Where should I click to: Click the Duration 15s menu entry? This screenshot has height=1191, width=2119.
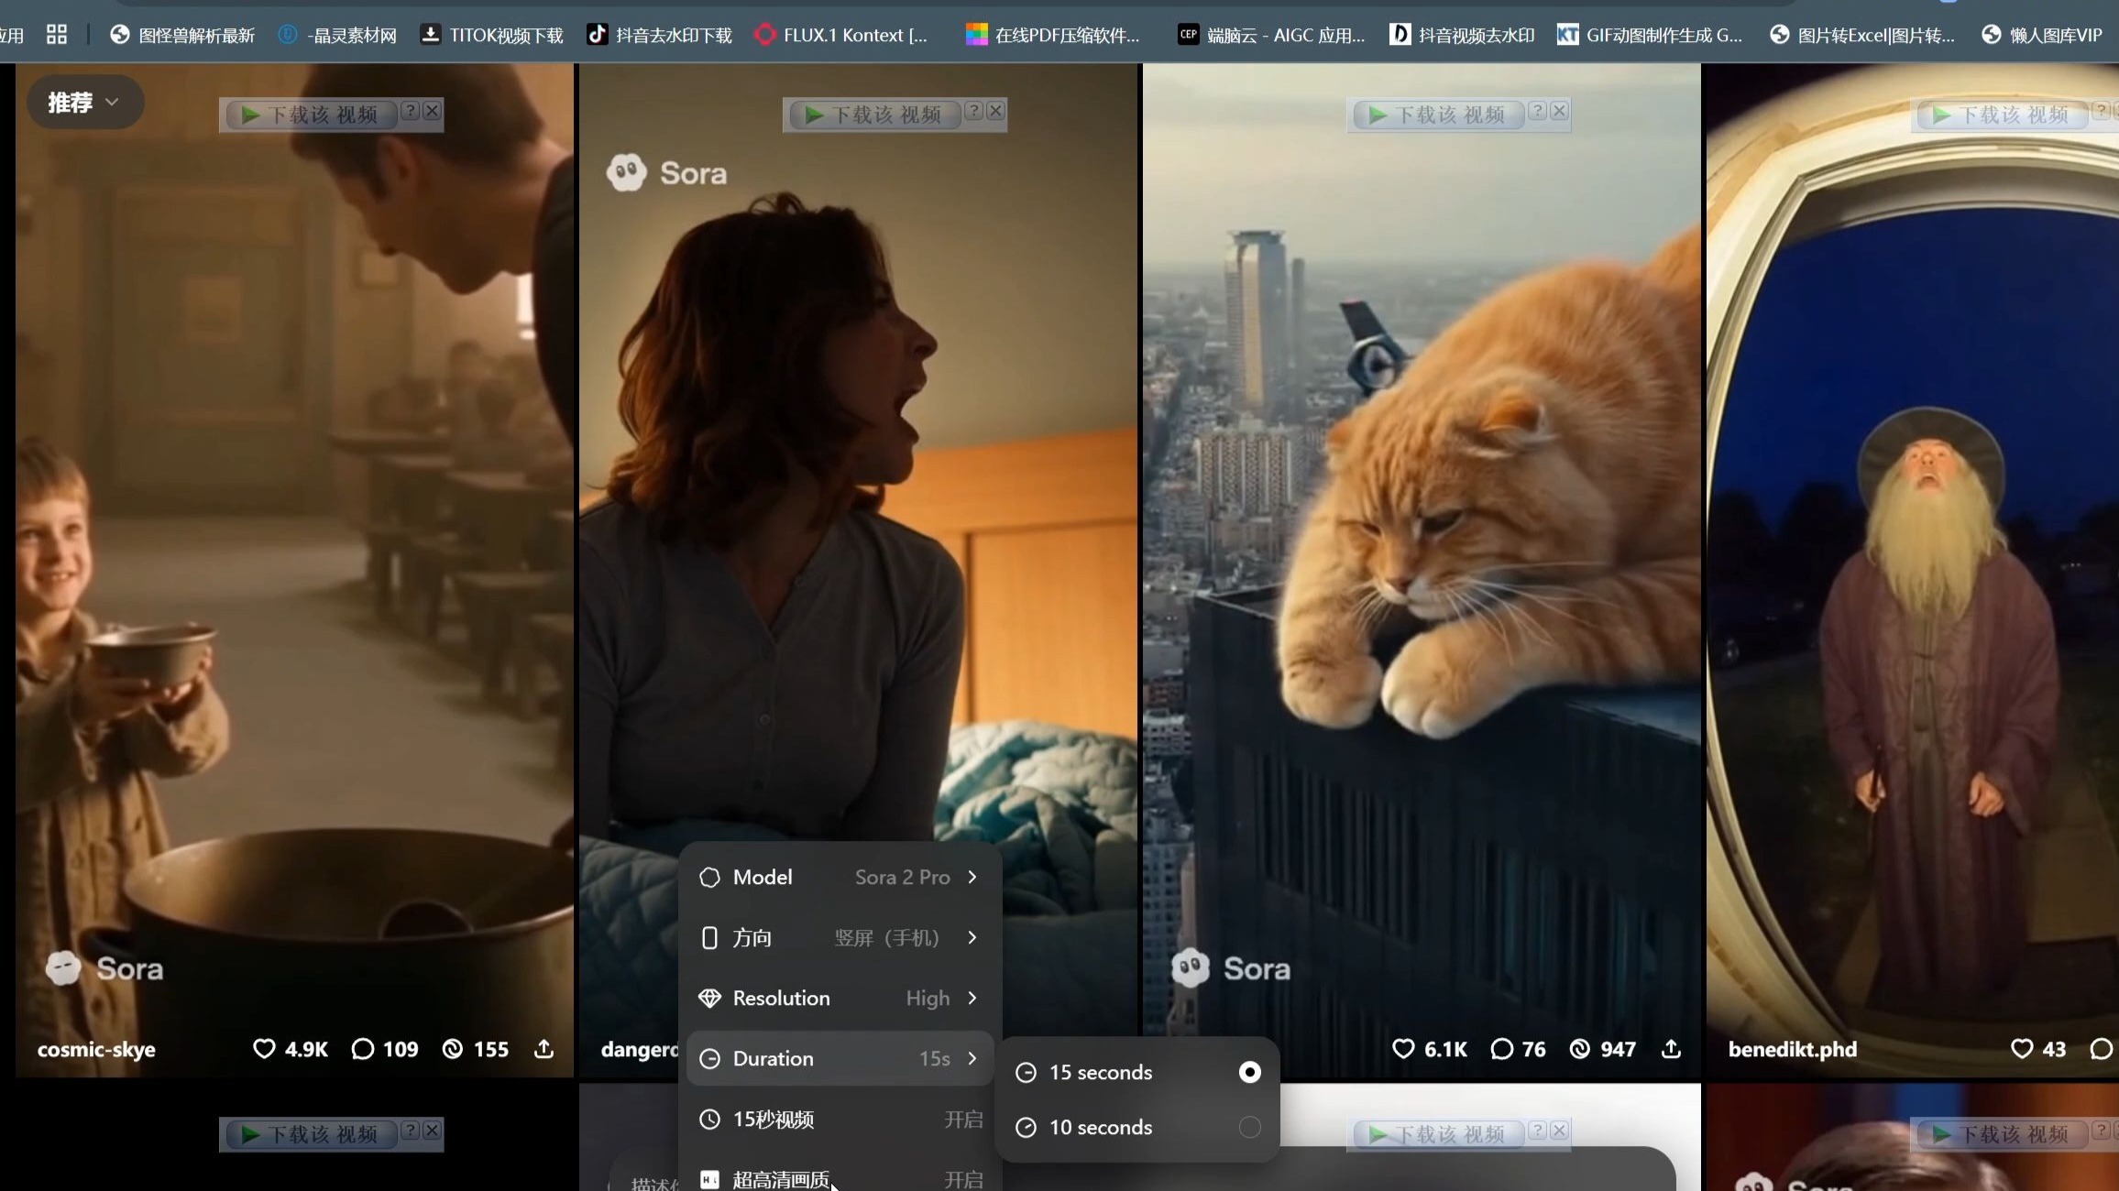tap(840, 1058)
